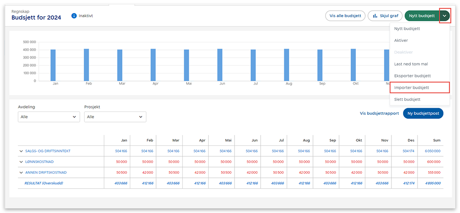Choose Eksporter budsjett in the dropdown menu
The width and height of the screenshot is (460, 213).
[412, 76]
